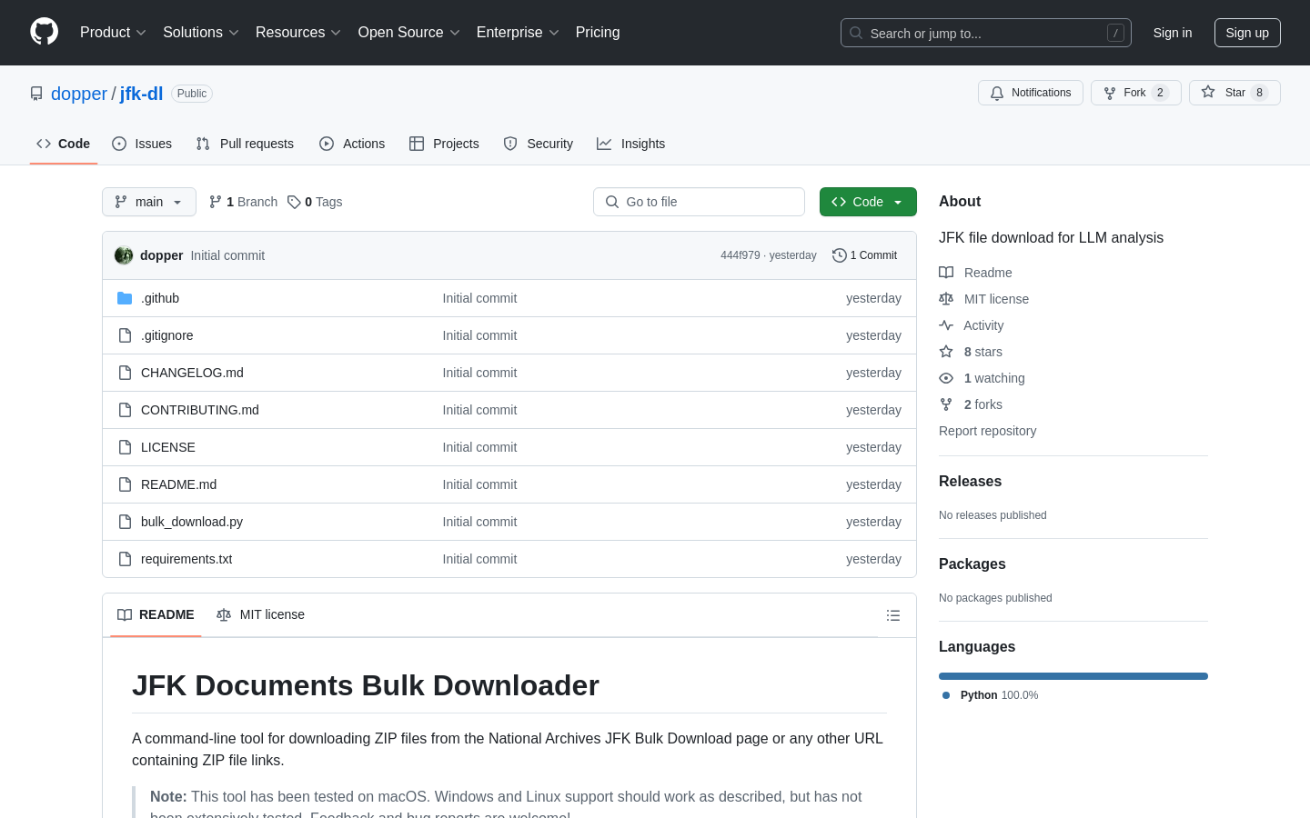
Task: Click the Go to file input
Action: tap(699, 202)
